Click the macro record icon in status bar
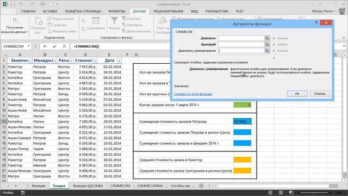This screenshot has width=348, height=196. tap(23, 193)
